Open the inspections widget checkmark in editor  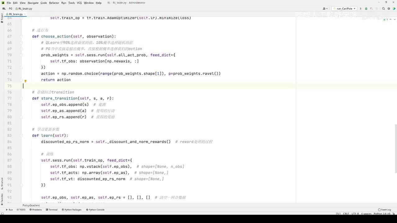(386, 19)
